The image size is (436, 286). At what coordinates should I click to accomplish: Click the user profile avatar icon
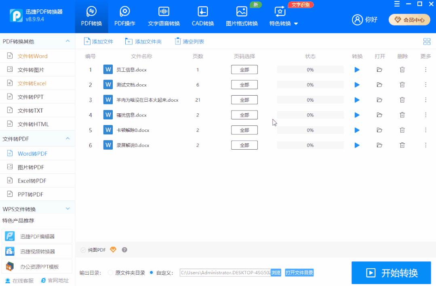(357, 19)
